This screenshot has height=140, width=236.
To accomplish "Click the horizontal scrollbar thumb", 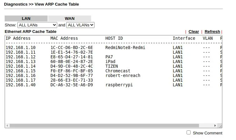I will 104,125.
